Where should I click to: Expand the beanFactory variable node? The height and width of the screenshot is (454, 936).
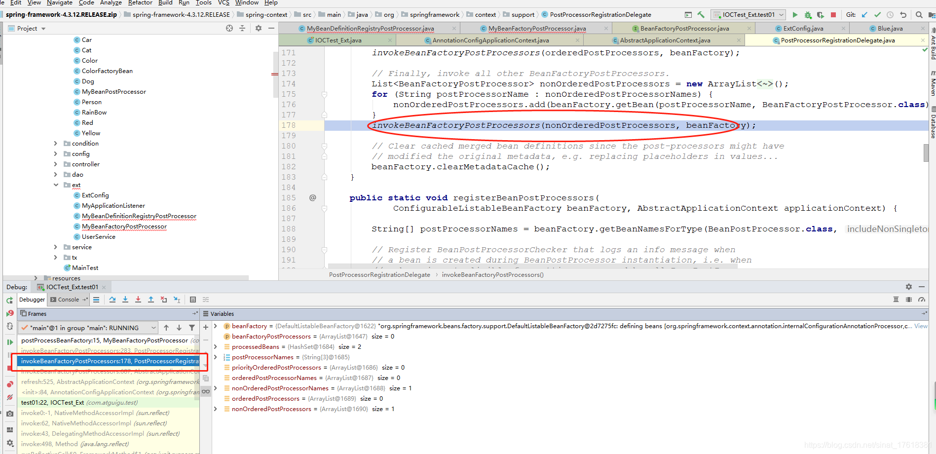coord(216,326)
